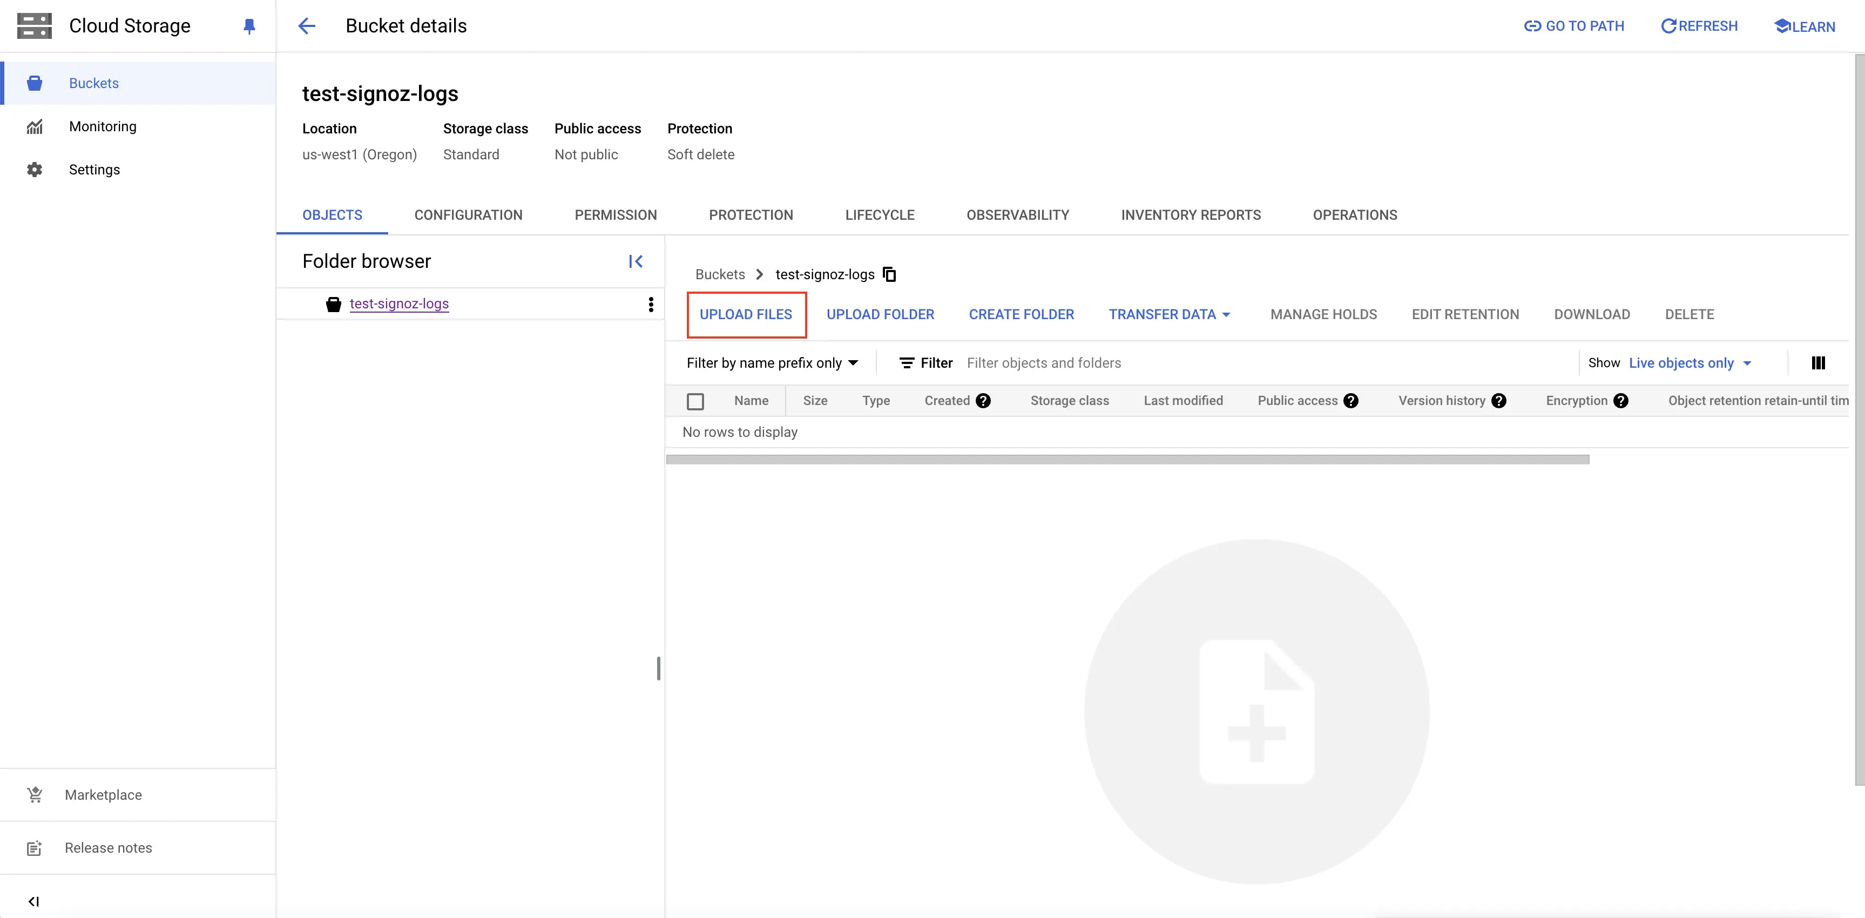Open Release notes in the sidebar
Image resolution: width=1865 pixels, height=918 pixels.
click(x=138, y=848)
